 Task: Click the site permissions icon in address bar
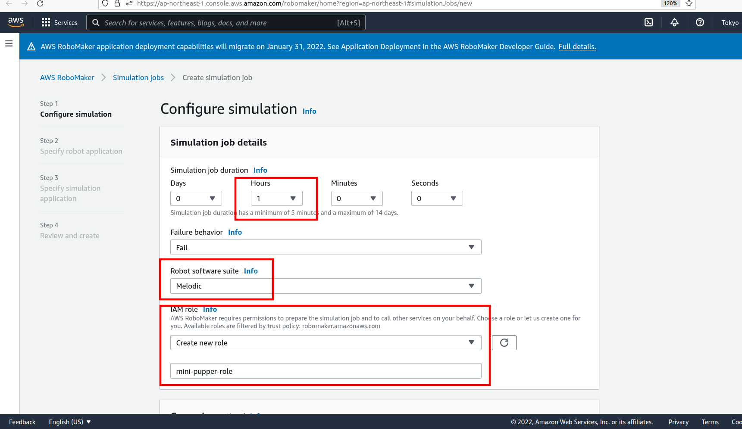tap(129, 3)
